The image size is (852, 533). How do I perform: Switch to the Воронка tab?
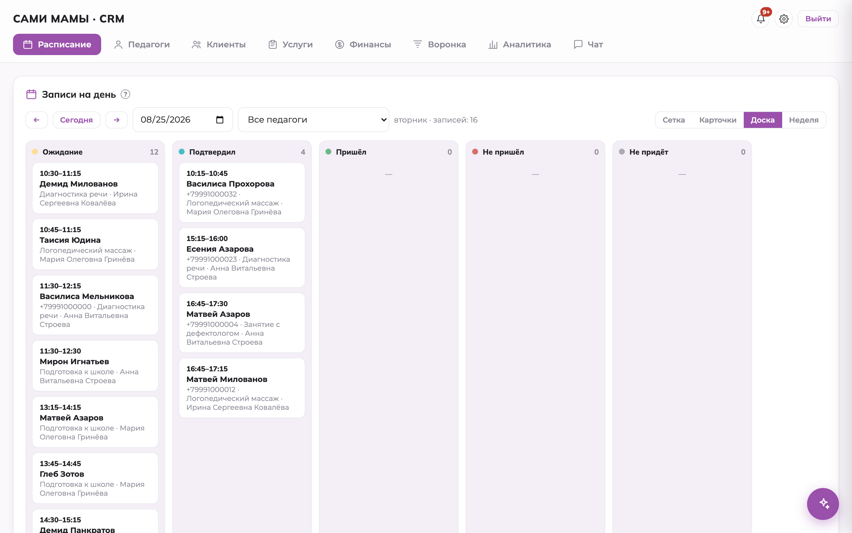pos(440,44)
